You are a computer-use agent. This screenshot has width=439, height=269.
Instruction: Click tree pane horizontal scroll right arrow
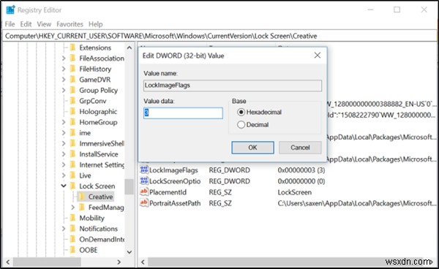(x=119, y=262)
